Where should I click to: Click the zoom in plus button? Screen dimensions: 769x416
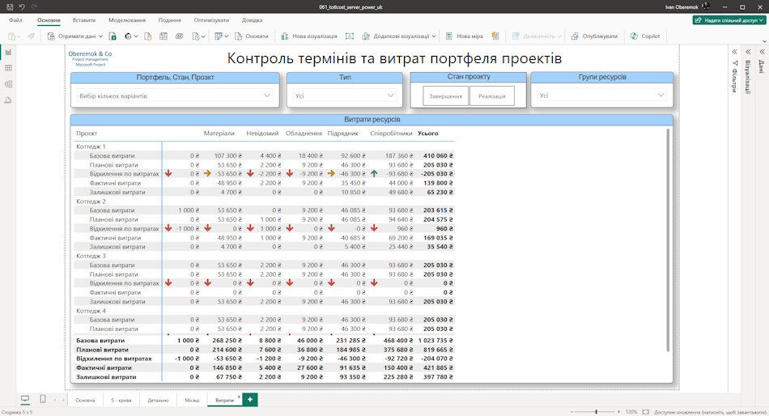click(618, 412)
